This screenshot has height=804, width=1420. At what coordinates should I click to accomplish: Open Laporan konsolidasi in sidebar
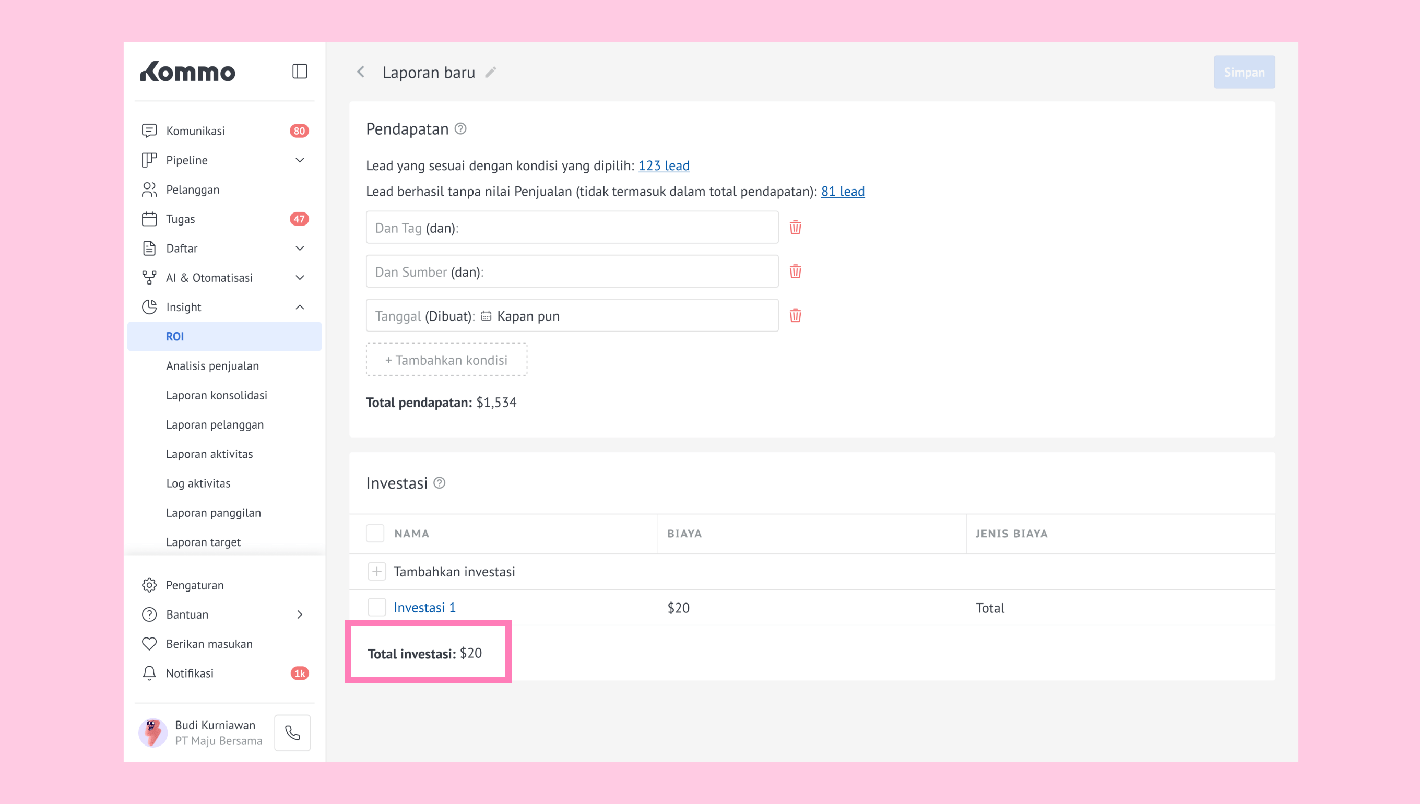click(217, 395)
